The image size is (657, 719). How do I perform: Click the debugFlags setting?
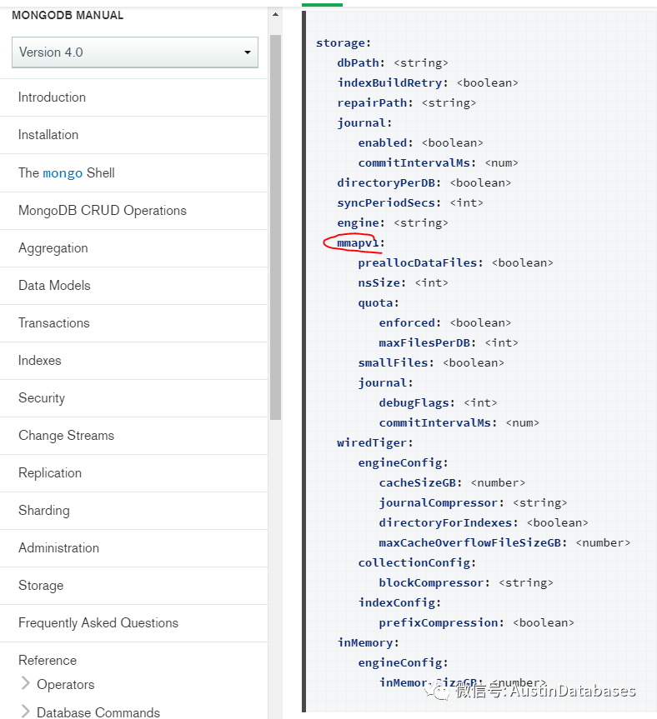(417, 403)
